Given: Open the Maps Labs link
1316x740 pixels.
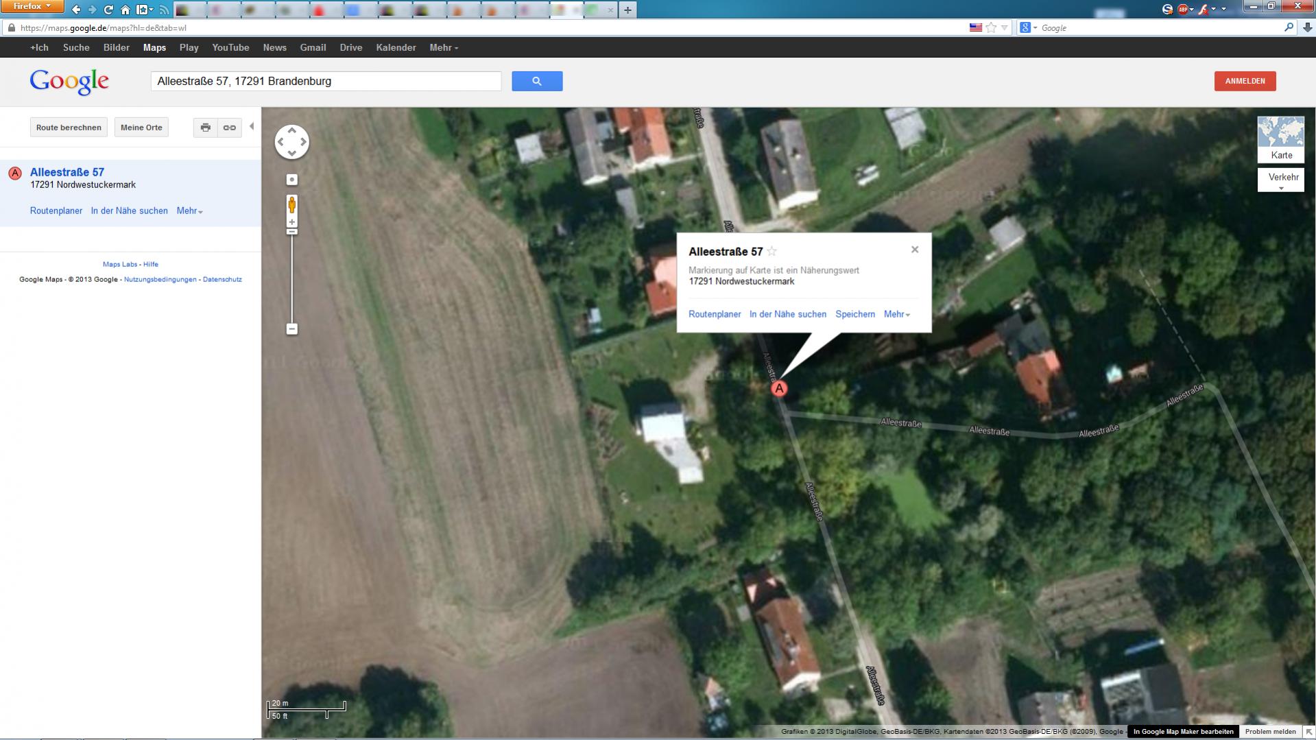Looking at the screenshot, I should tap(120, 264).
